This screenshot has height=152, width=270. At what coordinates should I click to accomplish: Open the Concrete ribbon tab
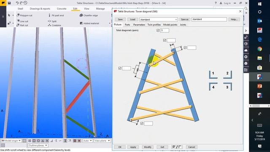62,8
